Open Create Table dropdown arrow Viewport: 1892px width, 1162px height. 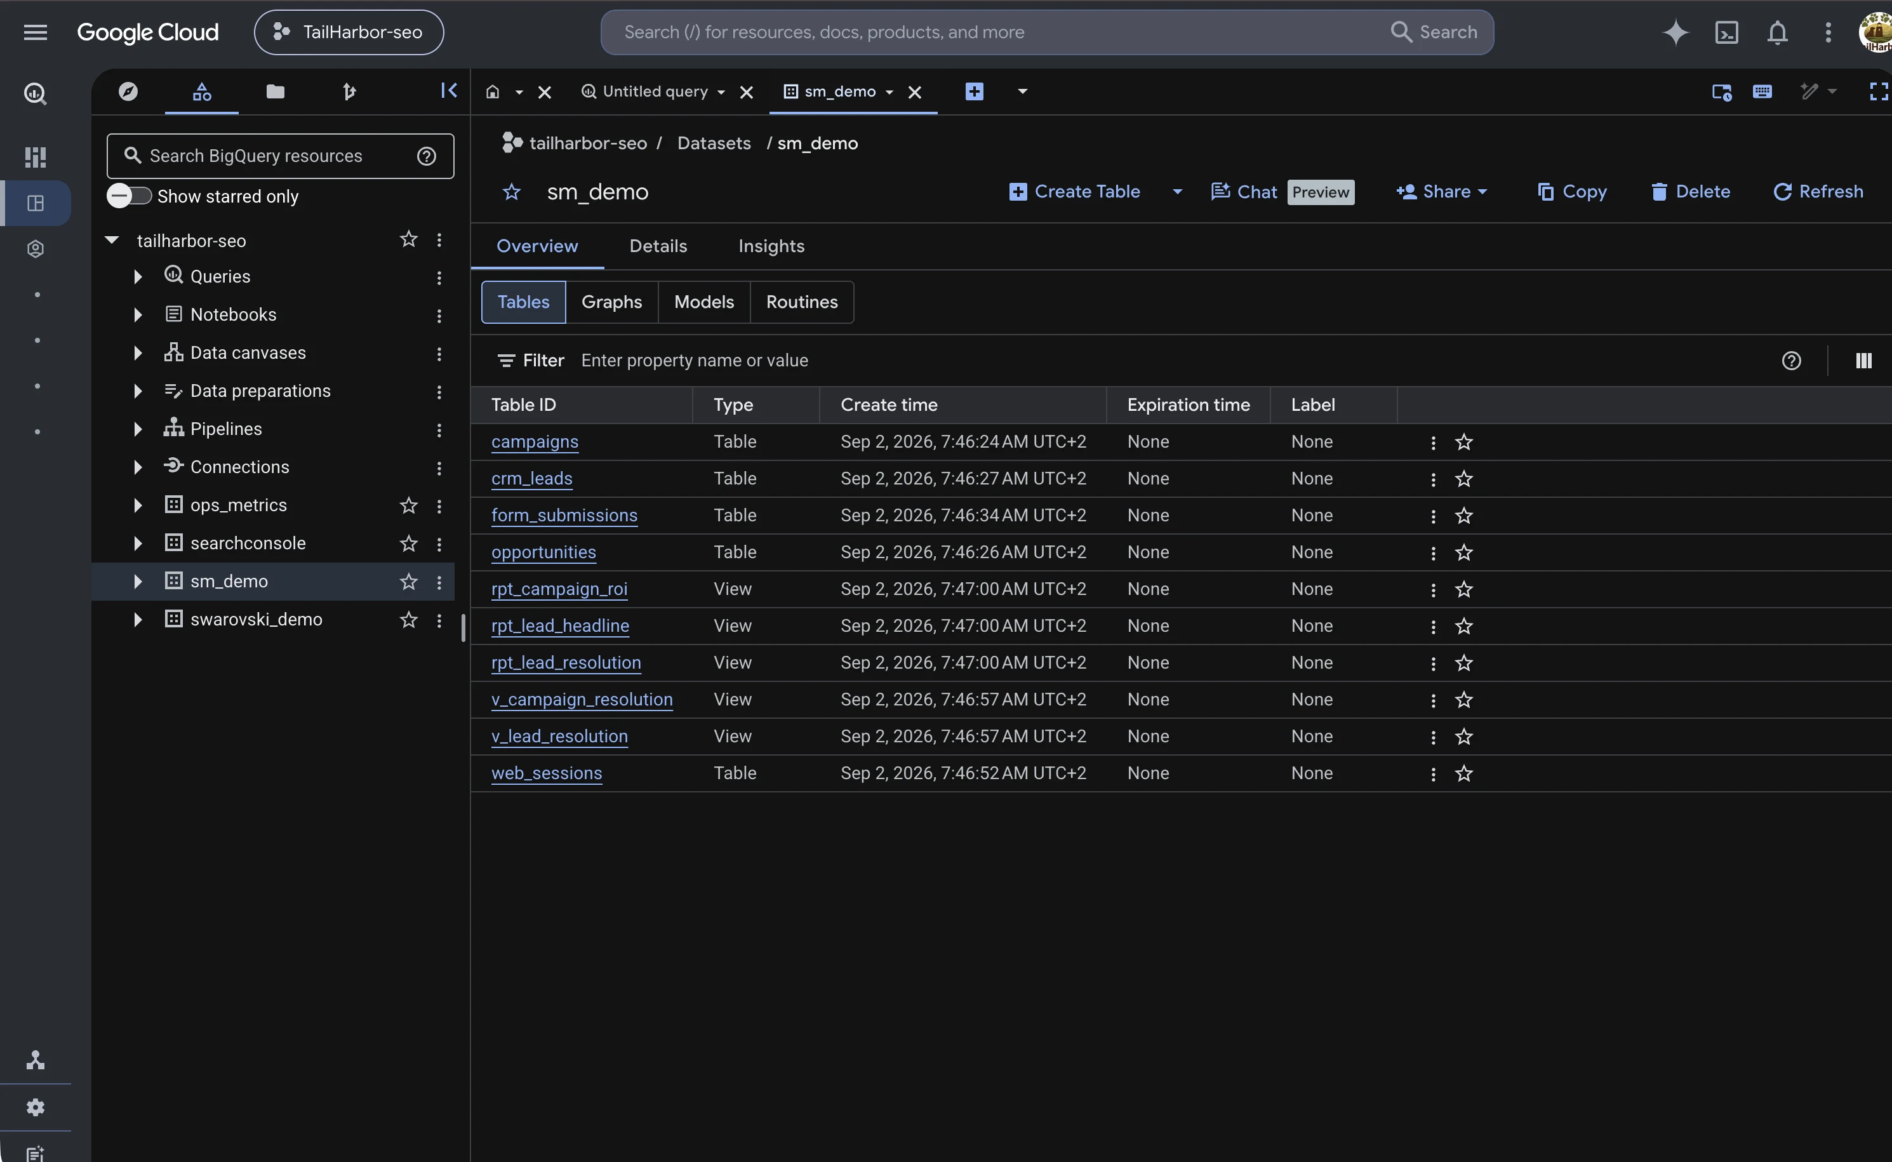(x=1177, y=191)
